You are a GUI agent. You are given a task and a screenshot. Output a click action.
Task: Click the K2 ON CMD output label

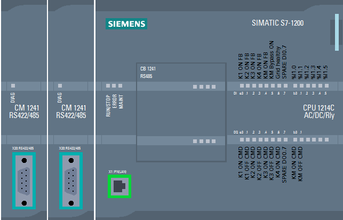click(253, 162)
